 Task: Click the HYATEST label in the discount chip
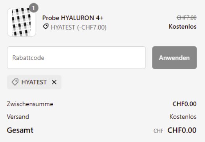pos(34,82)
